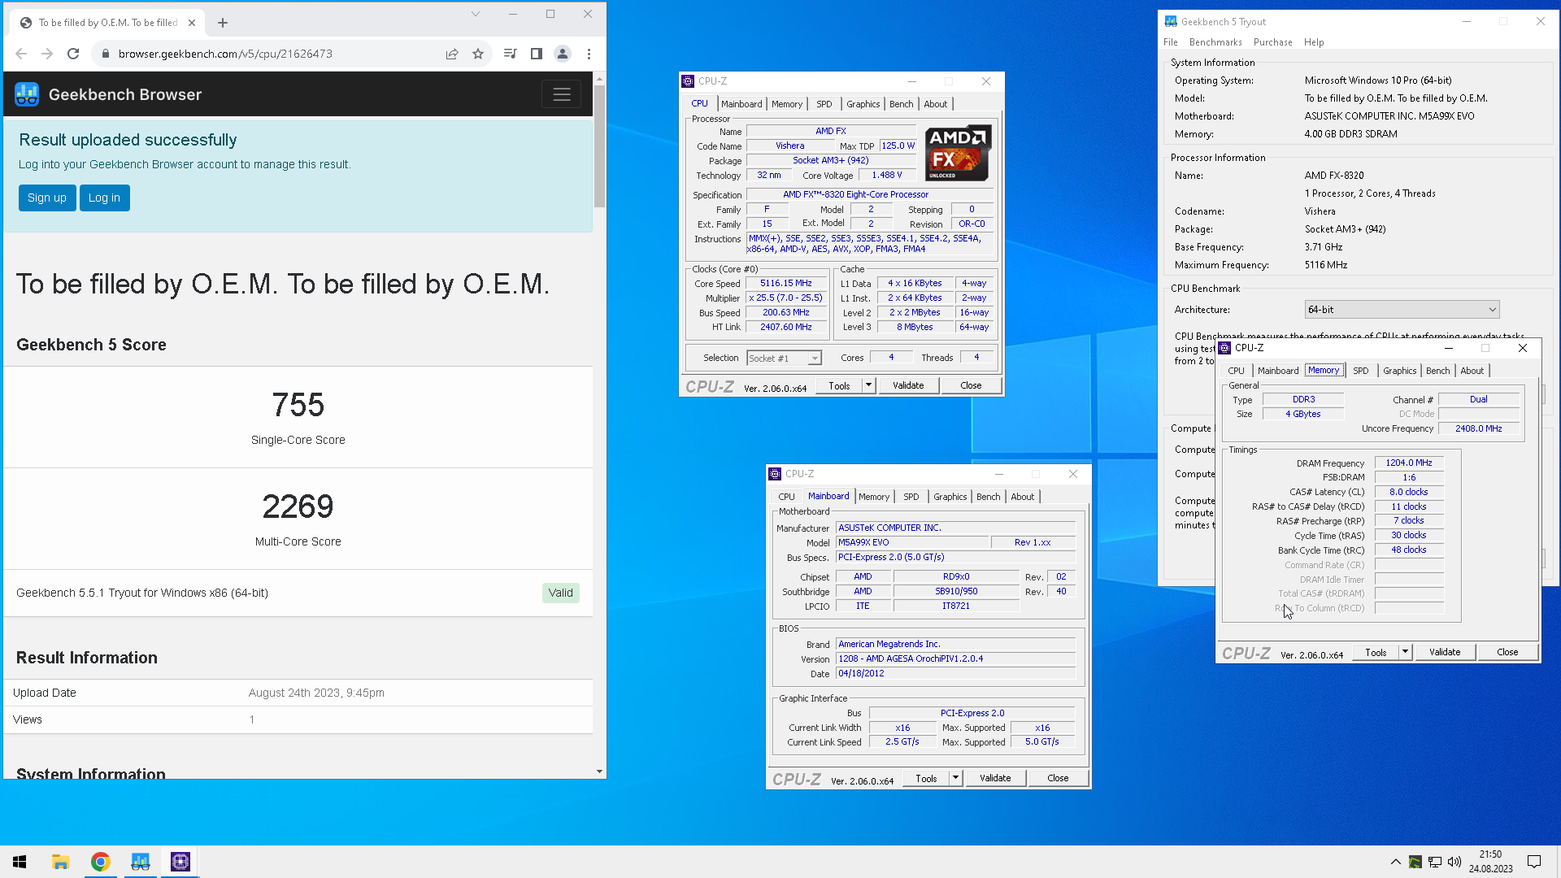Click Geekbench icon in Tryout window title
1561x878 pixels.
[x=1171, y=21]
